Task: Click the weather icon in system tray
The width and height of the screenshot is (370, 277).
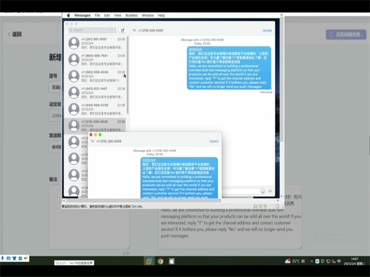Action: pos(287,262)
